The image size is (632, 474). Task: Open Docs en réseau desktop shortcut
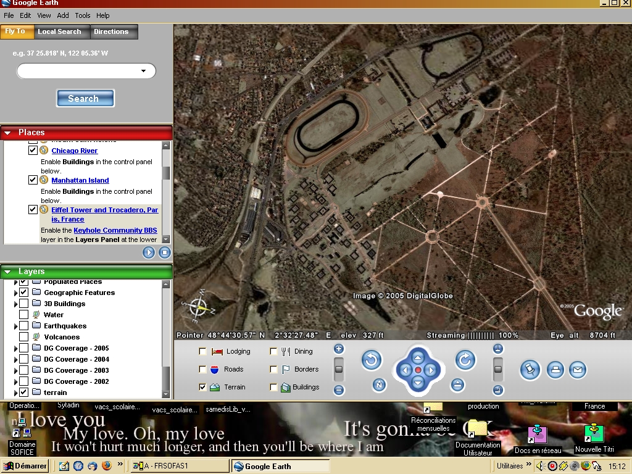point(538,439)
